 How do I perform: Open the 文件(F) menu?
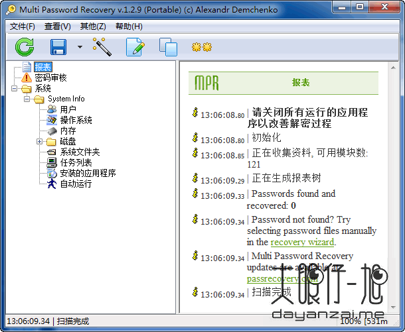[23, 27]
